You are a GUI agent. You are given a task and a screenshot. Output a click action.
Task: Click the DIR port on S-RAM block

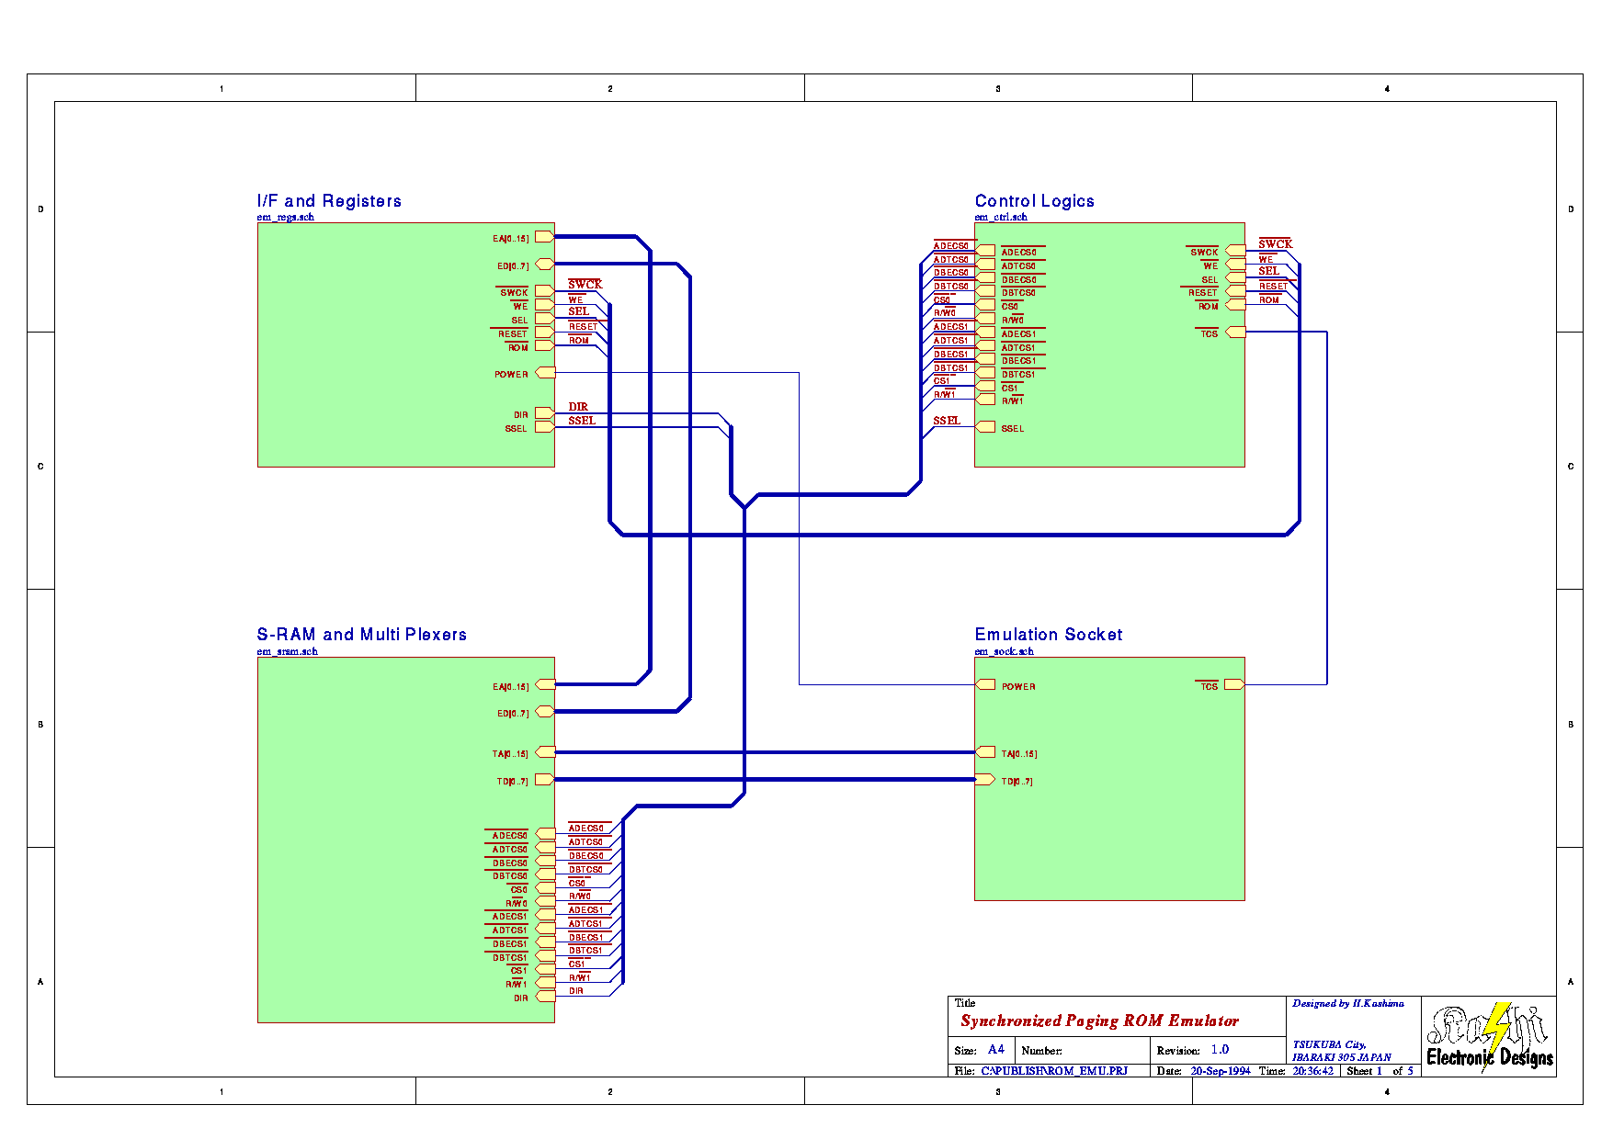pyautogui.click(x=546, y=998)
